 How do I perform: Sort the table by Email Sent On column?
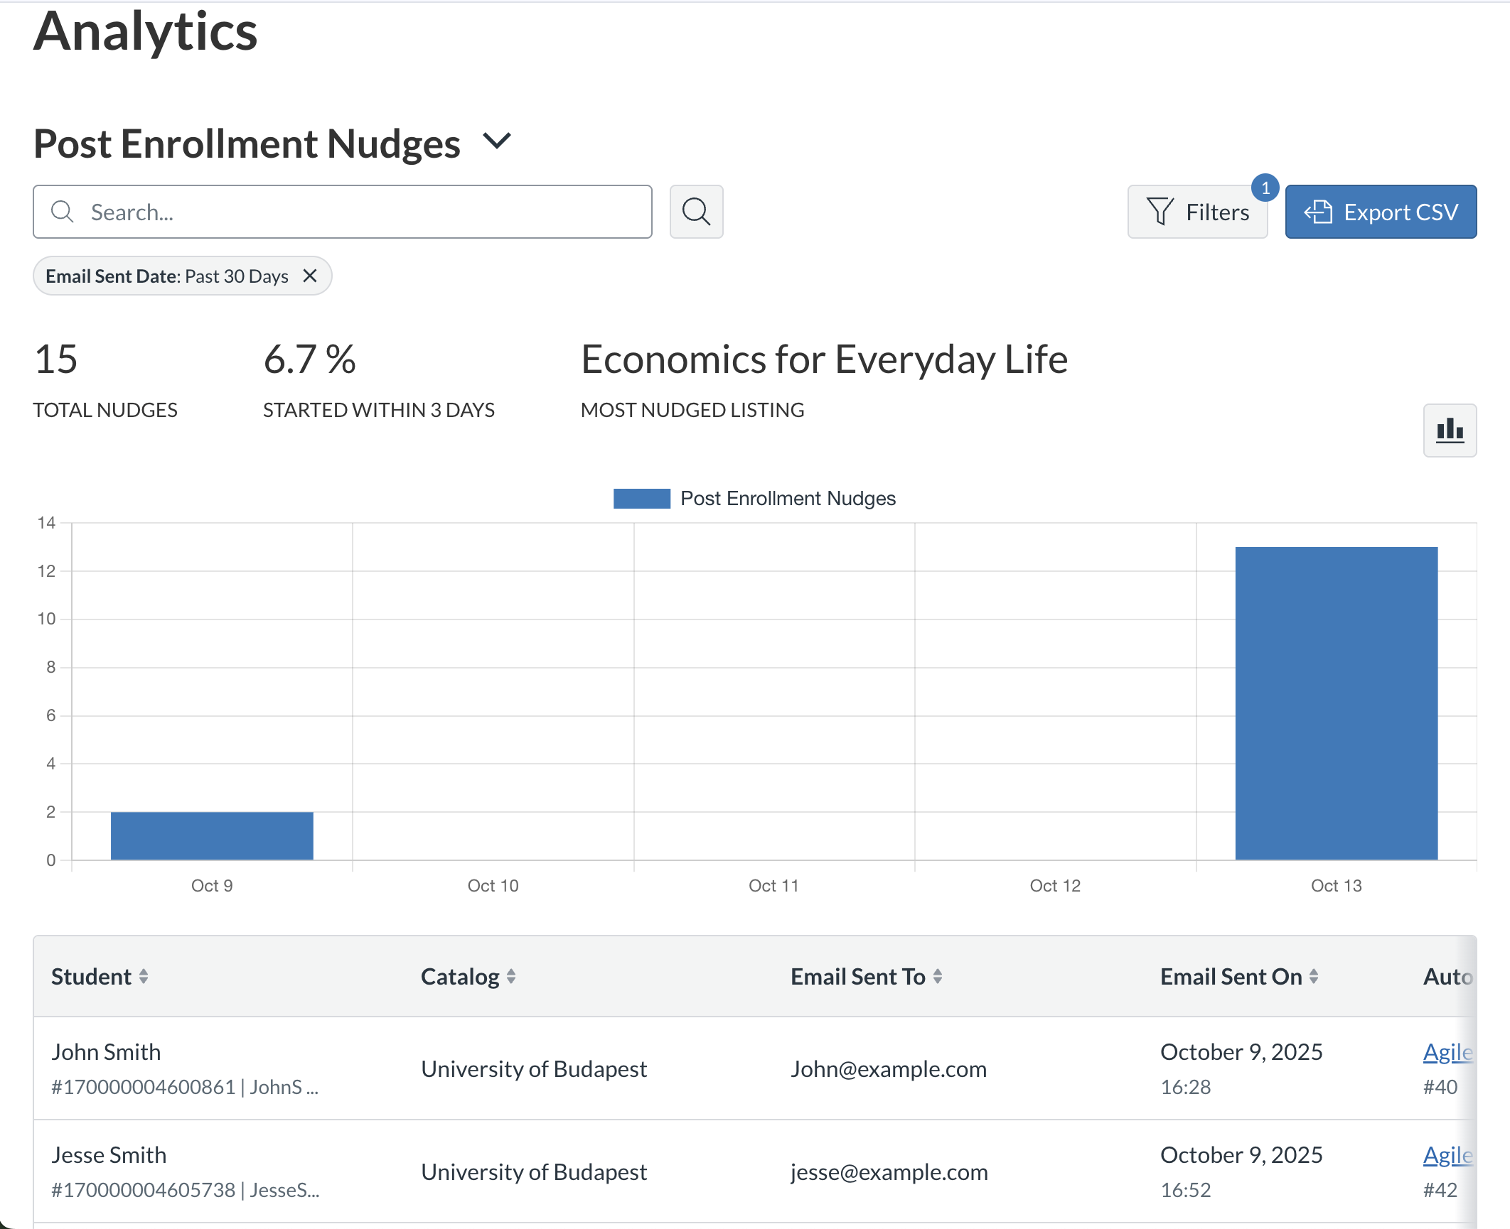[x=1317, y=977]
